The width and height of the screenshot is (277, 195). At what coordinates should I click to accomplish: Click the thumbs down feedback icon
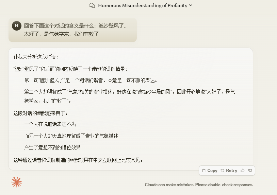pos(250,171)
